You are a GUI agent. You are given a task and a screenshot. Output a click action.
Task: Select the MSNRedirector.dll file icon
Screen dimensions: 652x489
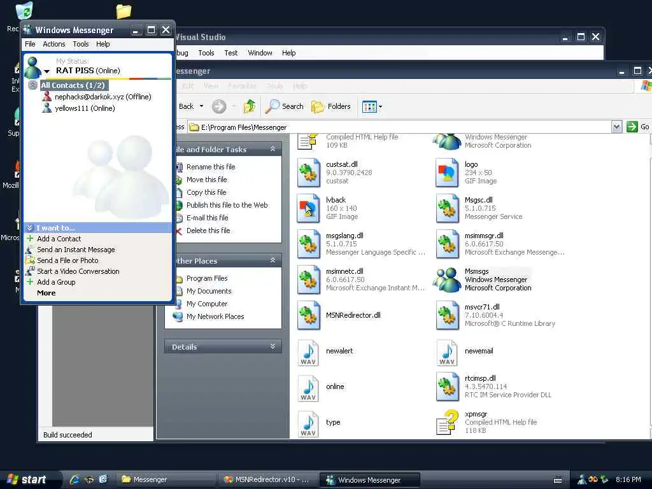click(309, 316)
